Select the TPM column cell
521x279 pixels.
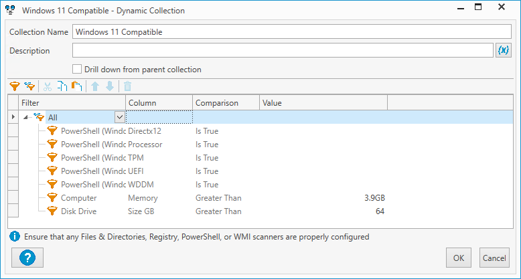pyautogui.click(x=159, y=157)
